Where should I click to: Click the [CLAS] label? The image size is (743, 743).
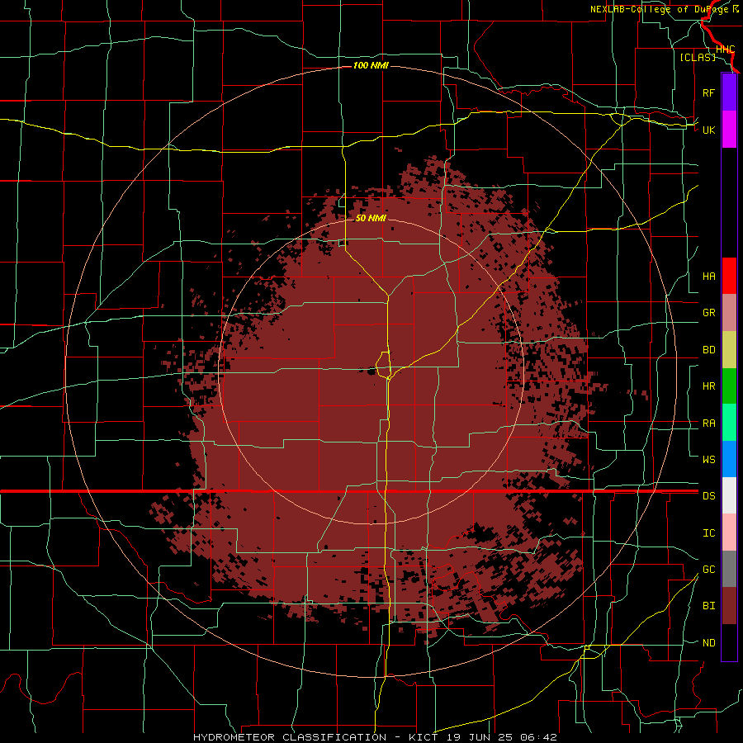[x=698, y=57]
